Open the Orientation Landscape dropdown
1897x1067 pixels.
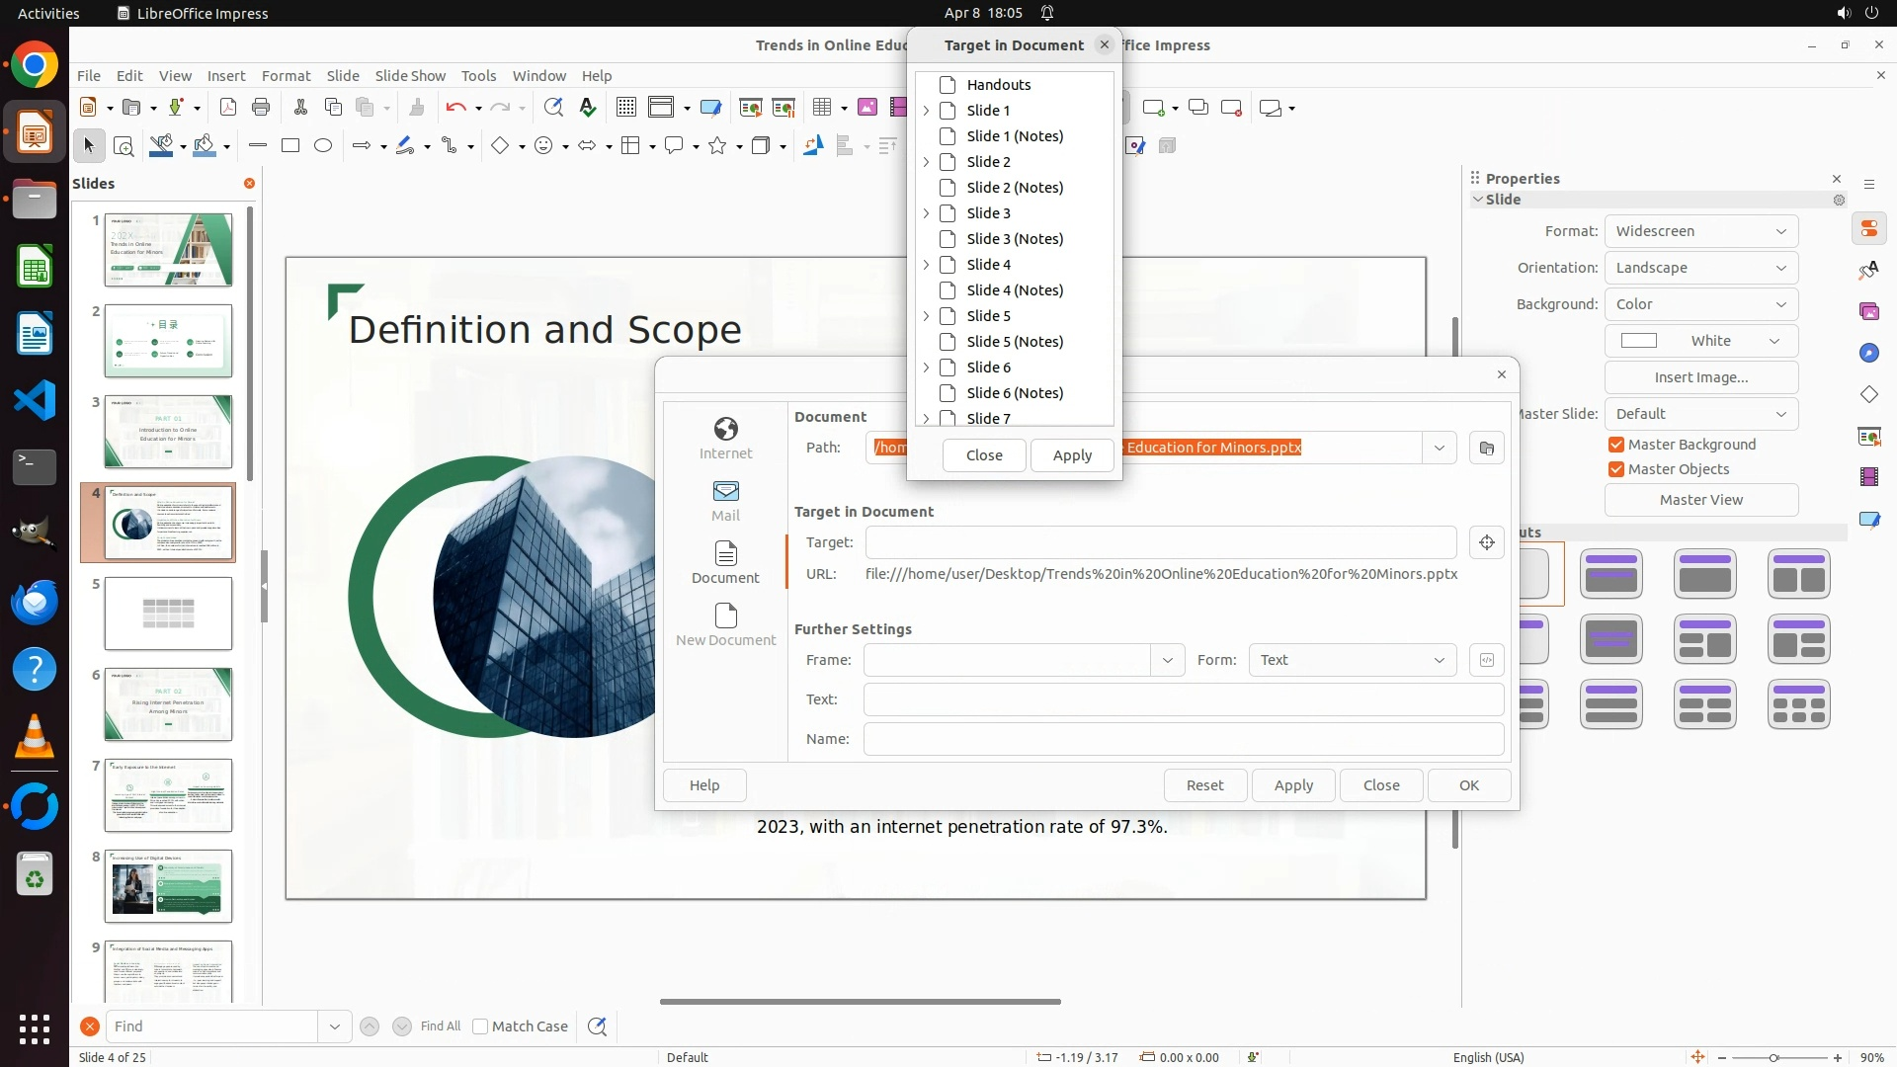point(1700,268)
